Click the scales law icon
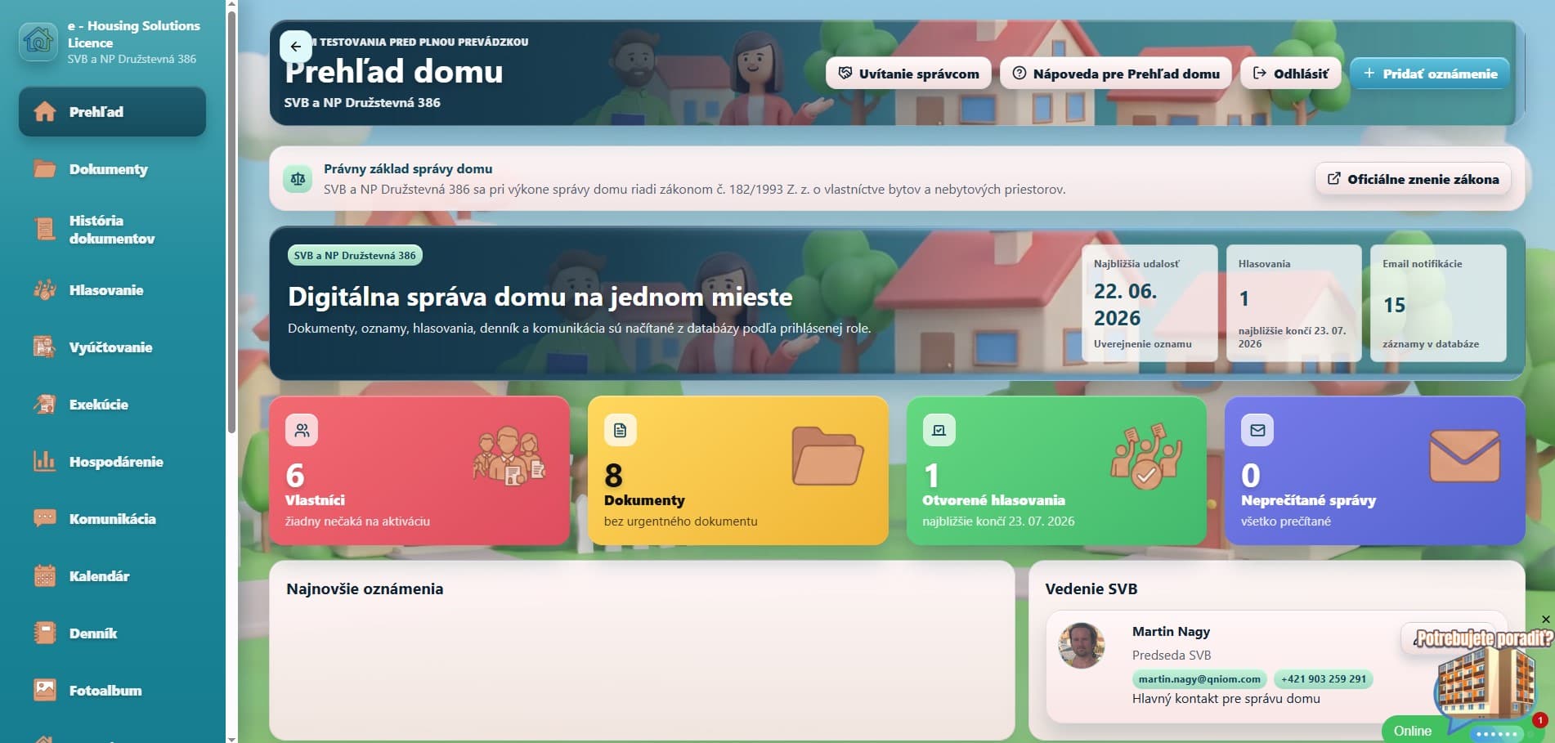Screen dimensions: 1555x743 [x=298, y=179]
